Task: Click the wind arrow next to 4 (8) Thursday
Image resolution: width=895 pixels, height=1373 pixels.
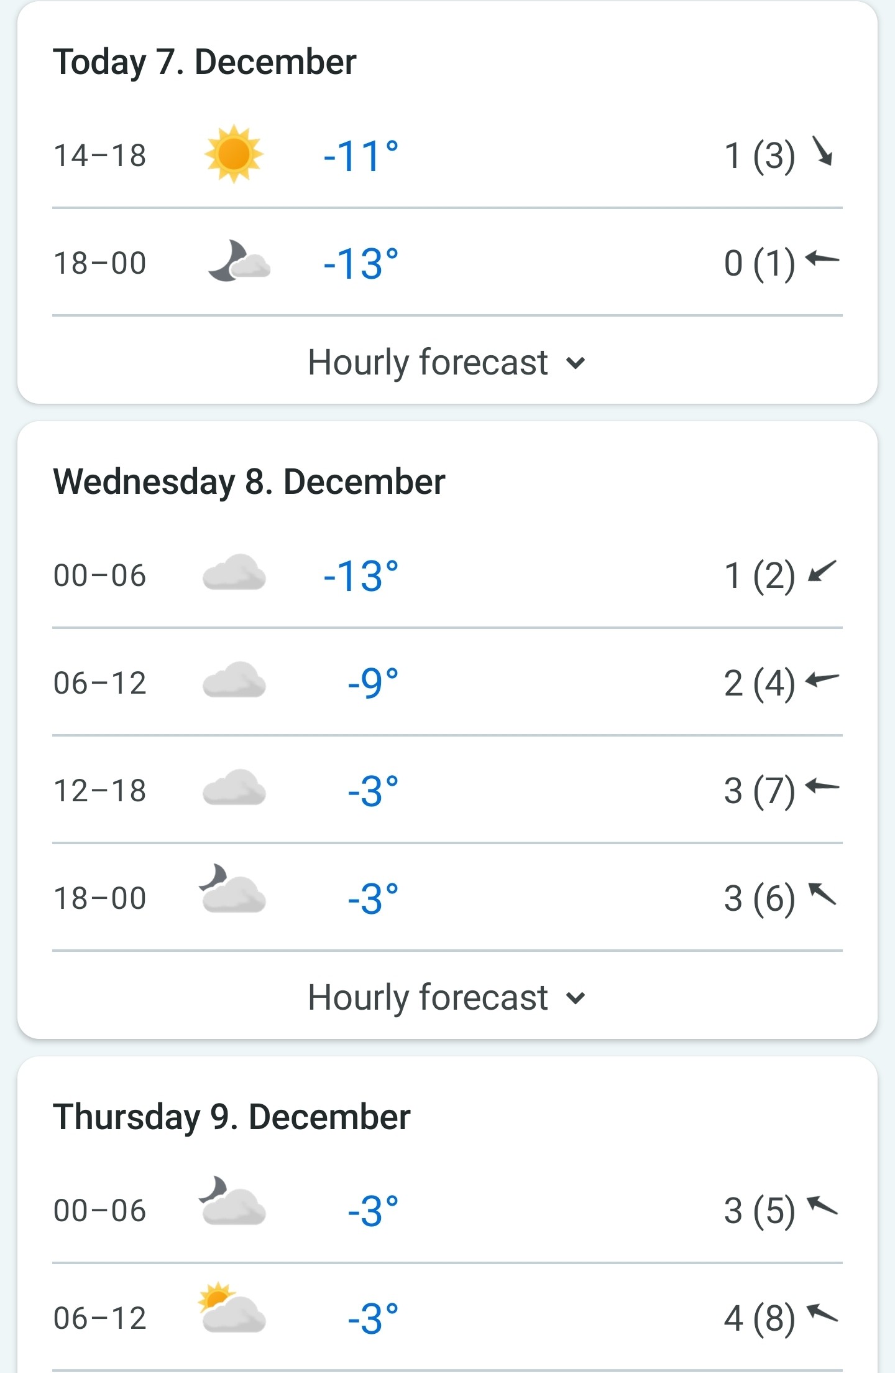Action: click(x=822, y=1313)
